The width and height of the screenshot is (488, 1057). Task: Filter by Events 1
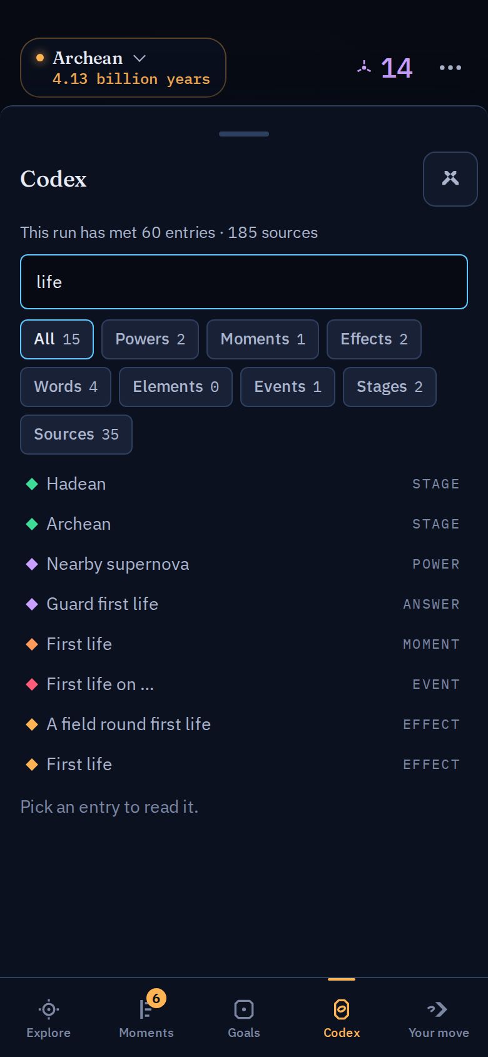pyautogui.click(x=288, y=387)
